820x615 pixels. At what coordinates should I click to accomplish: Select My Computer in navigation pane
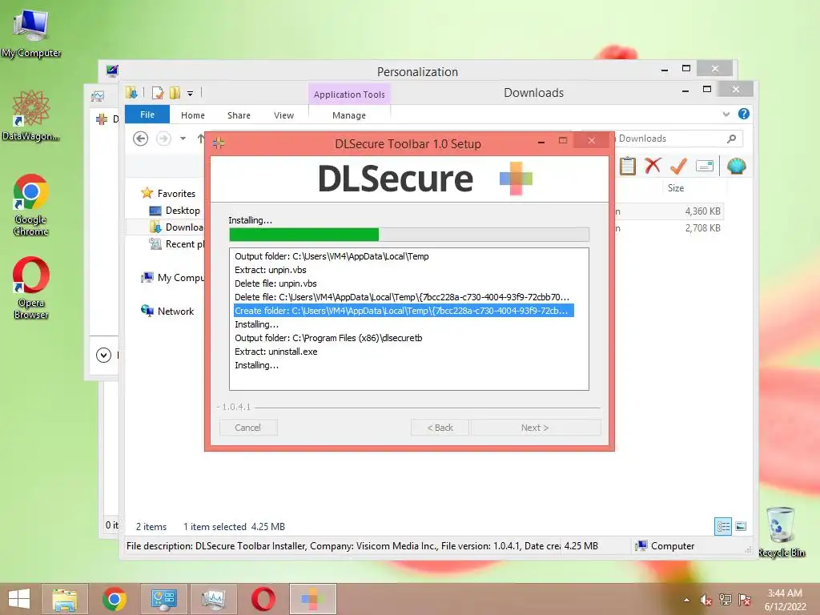[x=173, y=278]
